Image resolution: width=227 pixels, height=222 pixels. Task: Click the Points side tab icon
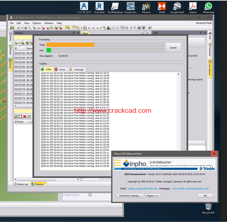(10, 33)
